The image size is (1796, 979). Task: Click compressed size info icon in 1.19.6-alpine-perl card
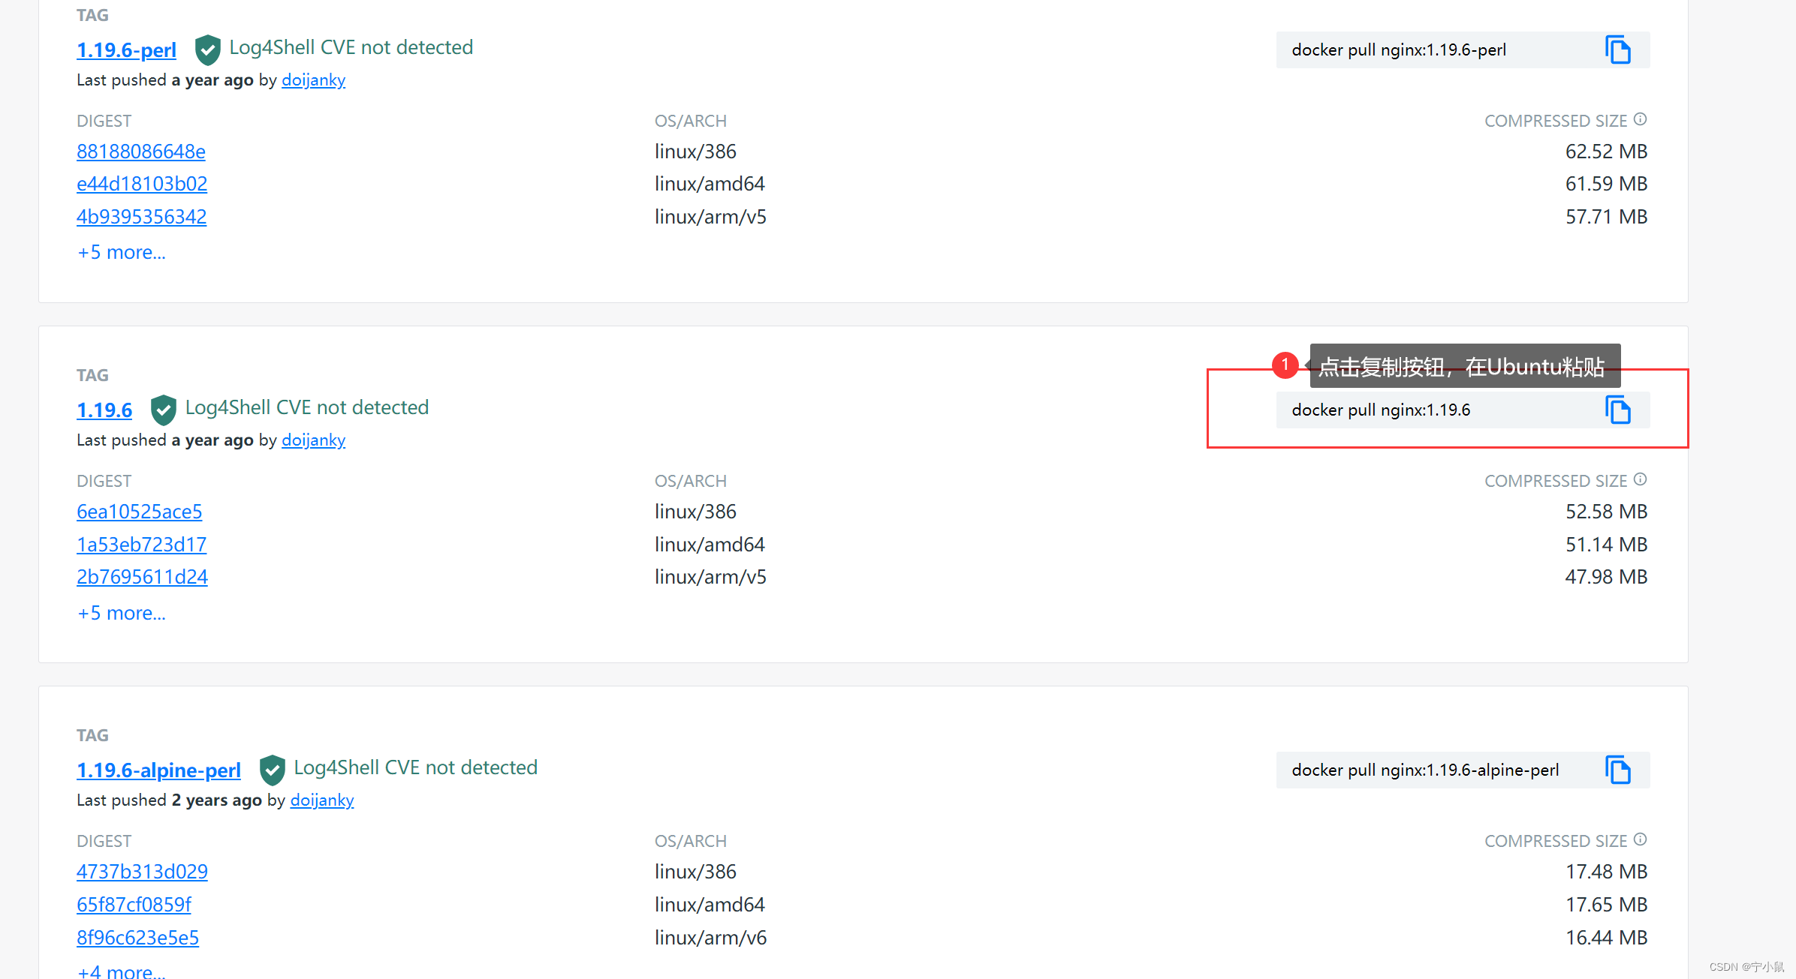[1641, 839]
